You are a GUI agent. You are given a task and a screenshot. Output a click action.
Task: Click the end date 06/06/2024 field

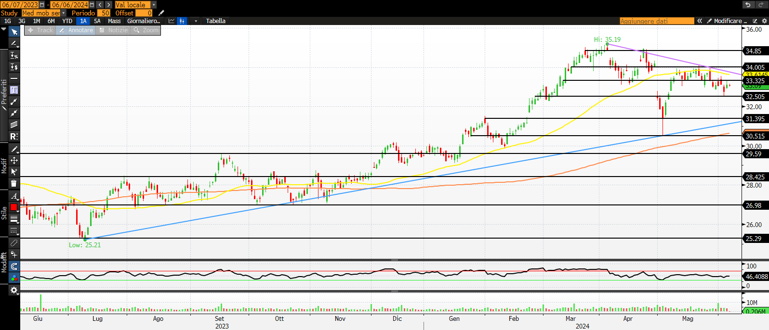coord(70,5)
